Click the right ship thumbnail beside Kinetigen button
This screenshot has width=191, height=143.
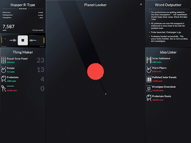37,40
